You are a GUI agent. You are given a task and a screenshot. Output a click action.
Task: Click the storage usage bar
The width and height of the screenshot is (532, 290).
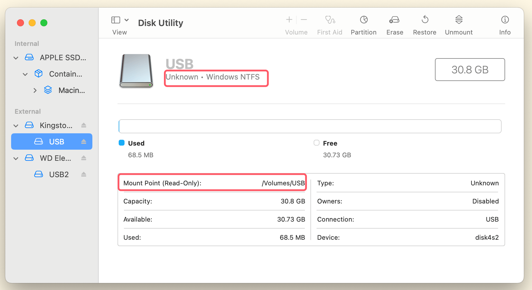pos(310,126)
